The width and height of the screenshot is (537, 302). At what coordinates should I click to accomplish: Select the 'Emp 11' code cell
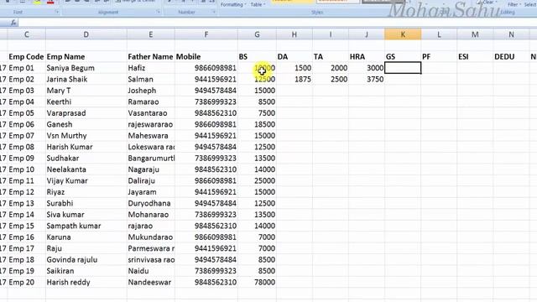pyautogui.click(x=26, y=181)
